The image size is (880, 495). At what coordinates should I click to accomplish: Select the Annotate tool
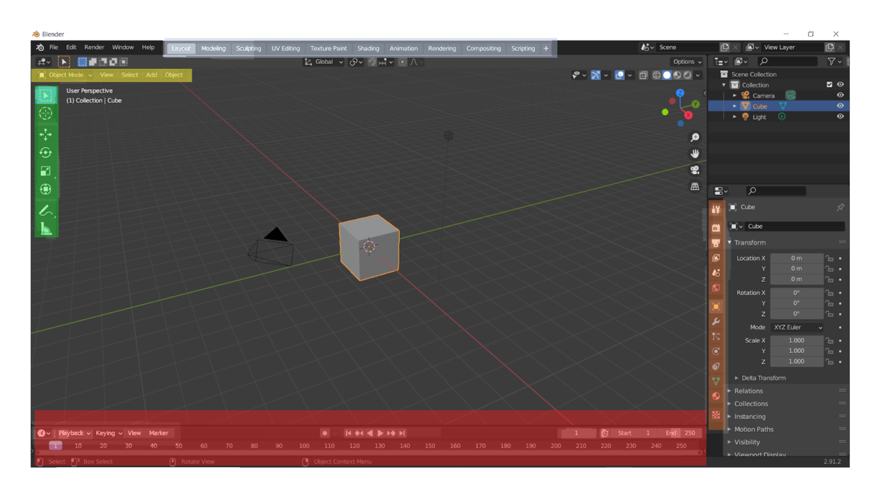[46, 210]
